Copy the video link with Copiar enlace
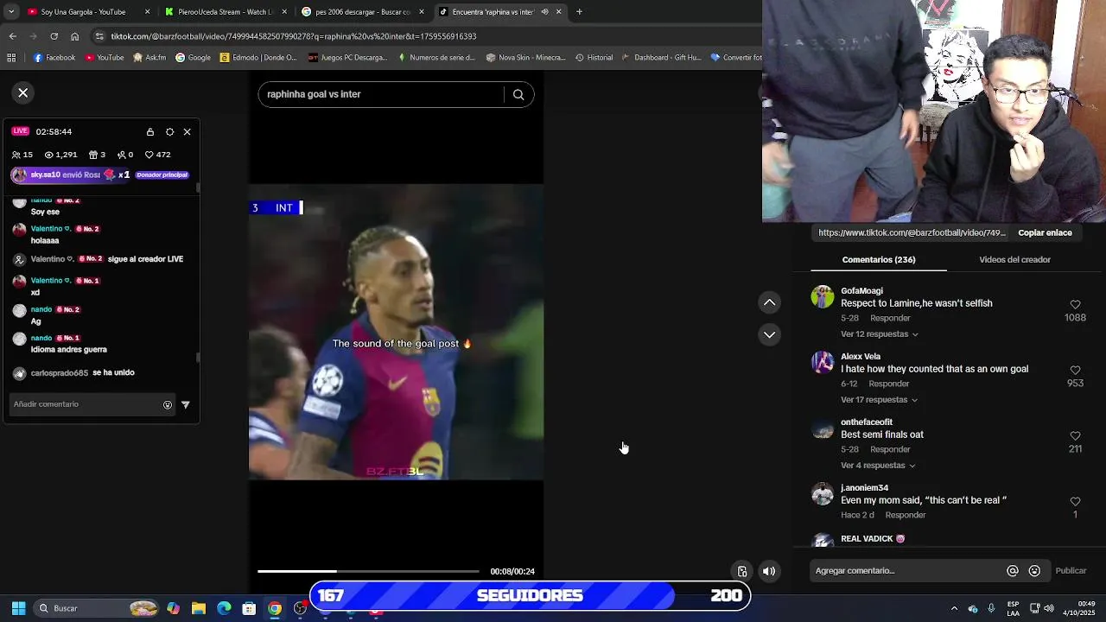The width and height of the screenshot is (1106, 622). tap(1045, 232)
